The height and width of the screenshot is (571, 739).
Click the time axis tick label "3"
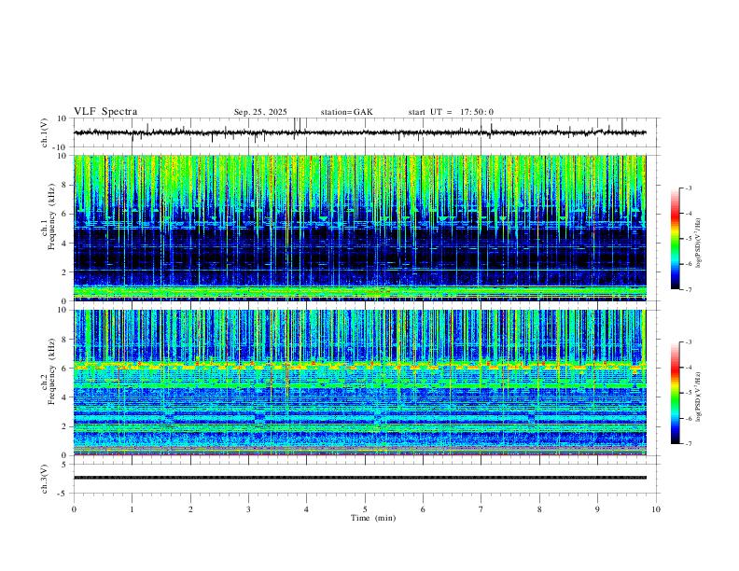pyautogui.click(x=249, y=509)
